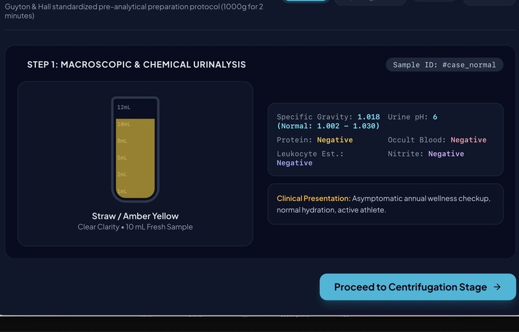Click the 12mL marking on the tube

coord(124,108)
